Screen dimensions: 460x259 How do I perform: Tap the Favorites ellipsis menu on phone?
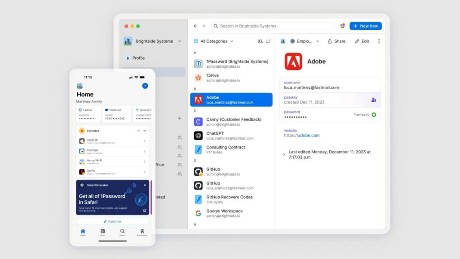(138, 131)
